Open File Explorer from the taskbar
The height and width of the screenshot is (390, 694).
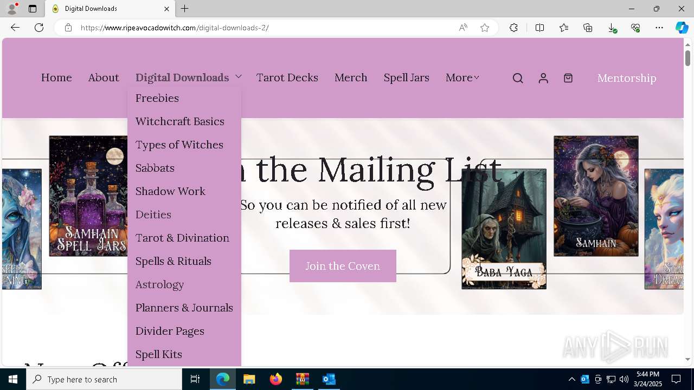(249, 379)
